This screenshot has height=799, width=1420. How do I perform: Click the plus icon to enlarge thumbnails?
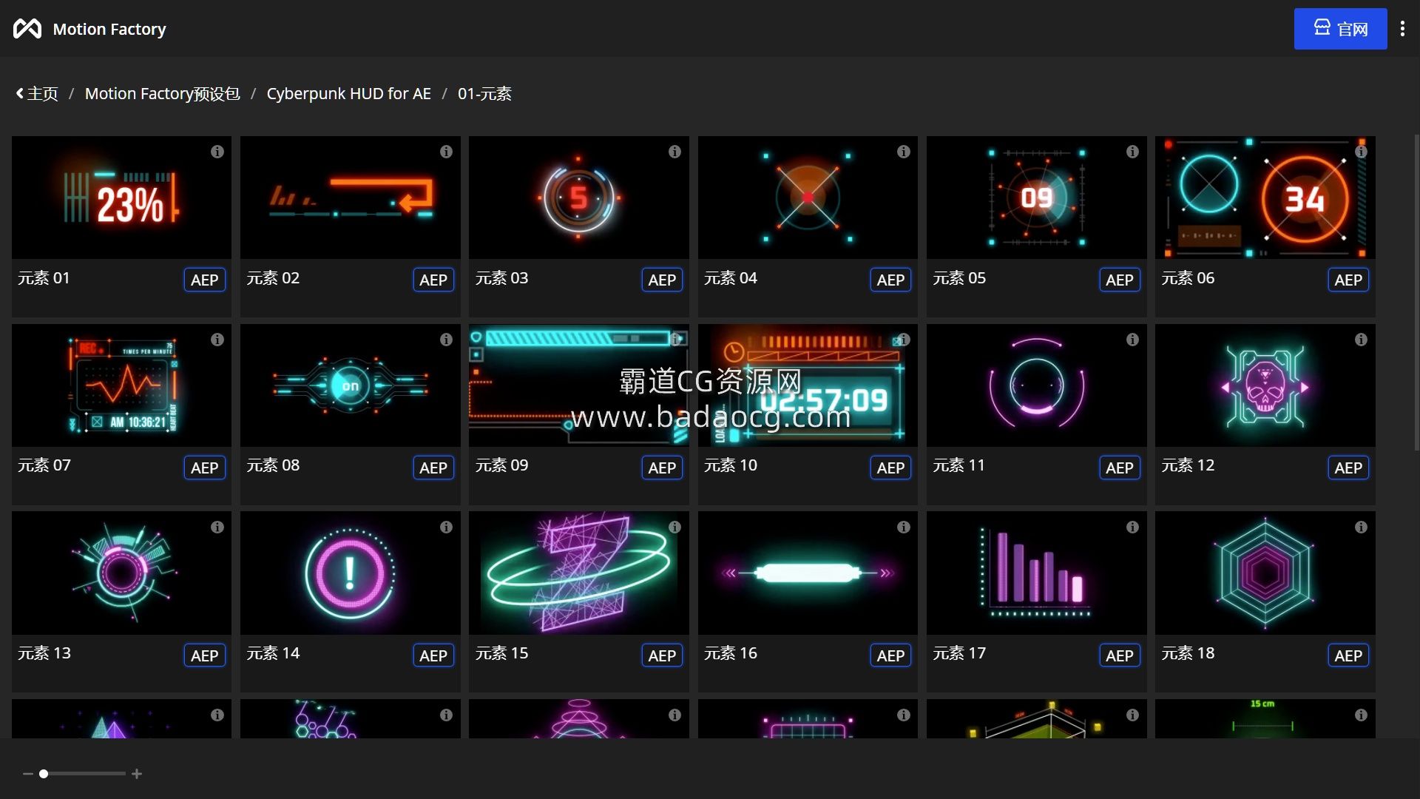(137, 774)
